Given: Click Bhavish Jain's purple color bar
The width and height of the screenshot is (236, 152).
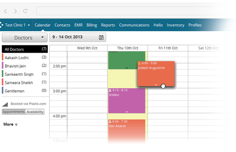Looking at the screenshot, I should (2, 65).
